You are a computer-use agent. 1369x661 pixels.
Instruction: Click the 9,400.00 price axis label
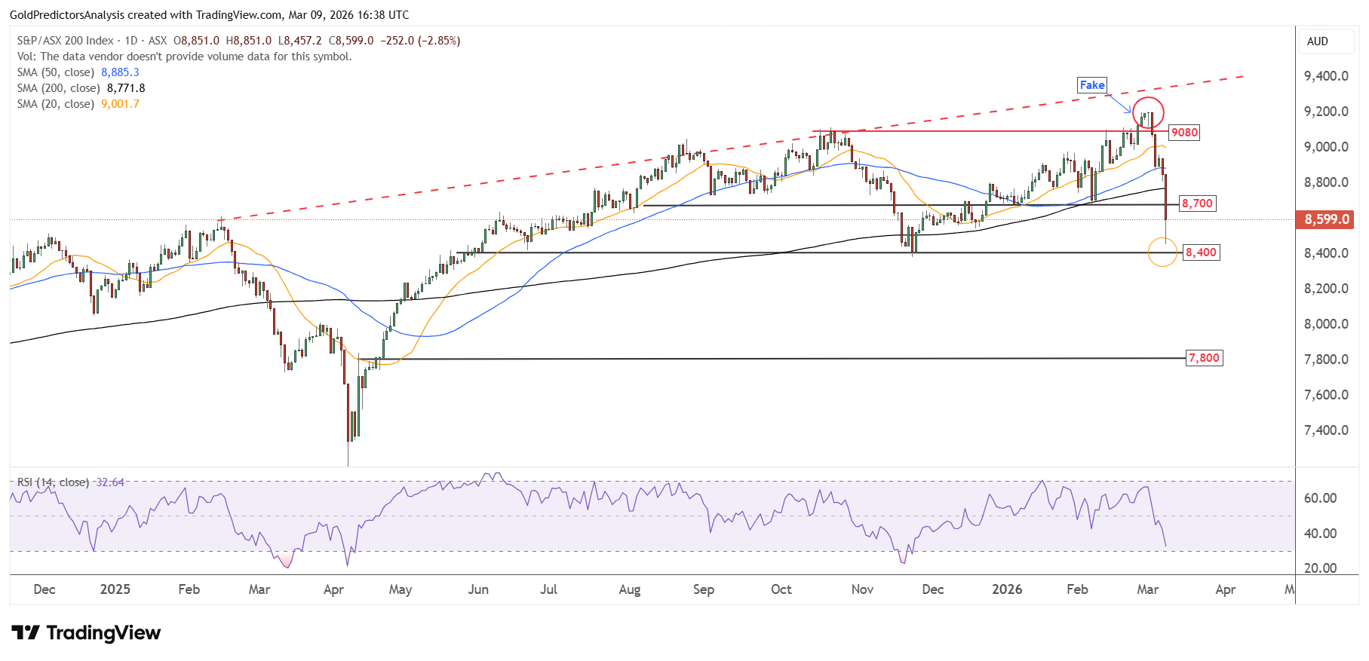[1326, 76]
